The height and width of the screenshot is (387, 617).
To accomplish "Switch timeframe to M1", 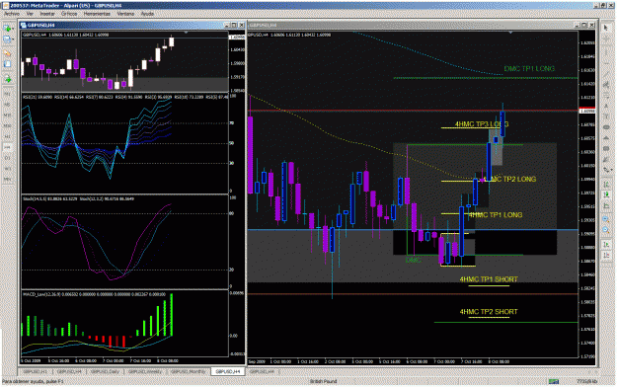I will pos(7,94).
